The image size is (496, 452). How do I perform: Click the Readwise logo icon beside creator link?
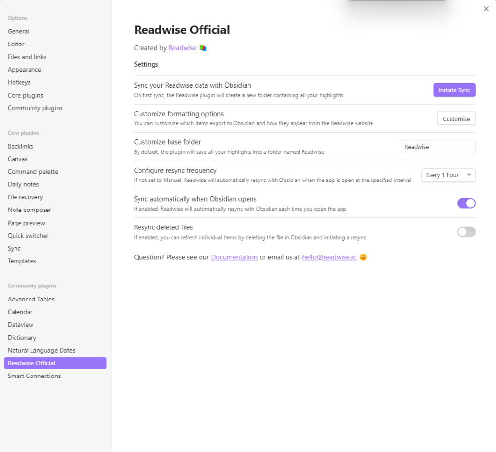203,48
